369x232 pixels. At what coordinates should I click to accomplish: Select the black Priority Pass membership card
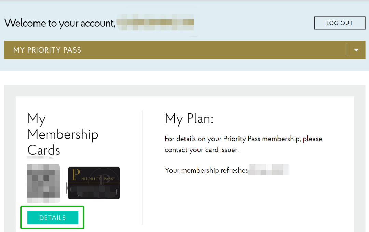click(x=94, y=183)
